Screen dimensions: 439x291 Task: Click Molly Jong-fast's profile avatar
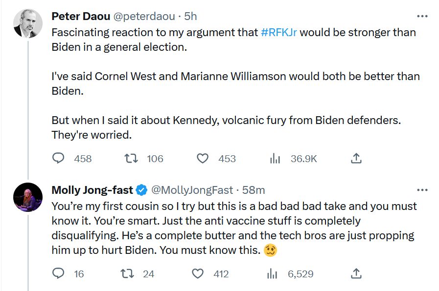27,197
